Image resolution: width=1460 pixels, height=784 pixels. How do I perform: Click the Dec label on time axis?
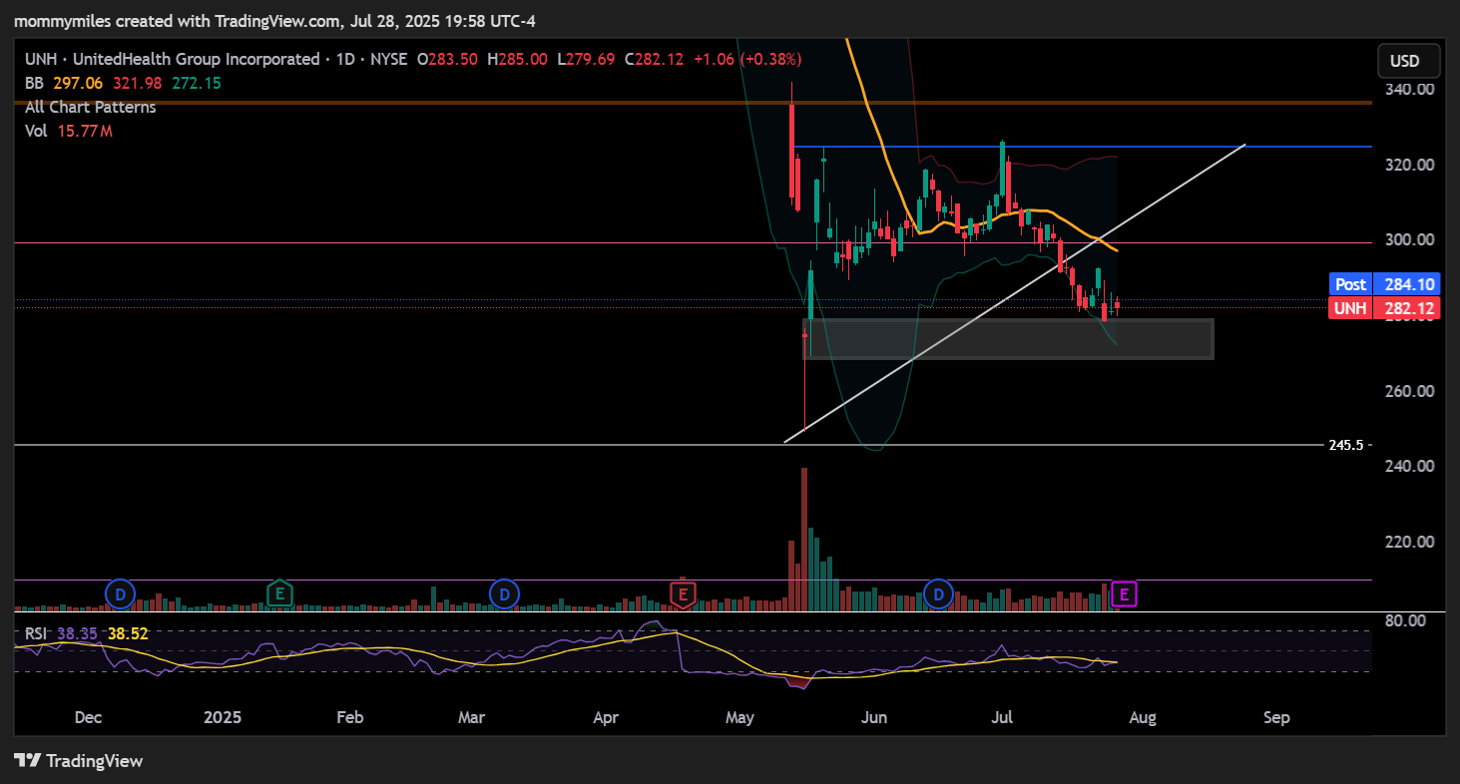[89, 717]
